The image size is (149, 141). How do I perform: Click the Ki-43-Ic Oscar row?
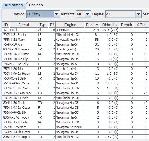point(75,83)
